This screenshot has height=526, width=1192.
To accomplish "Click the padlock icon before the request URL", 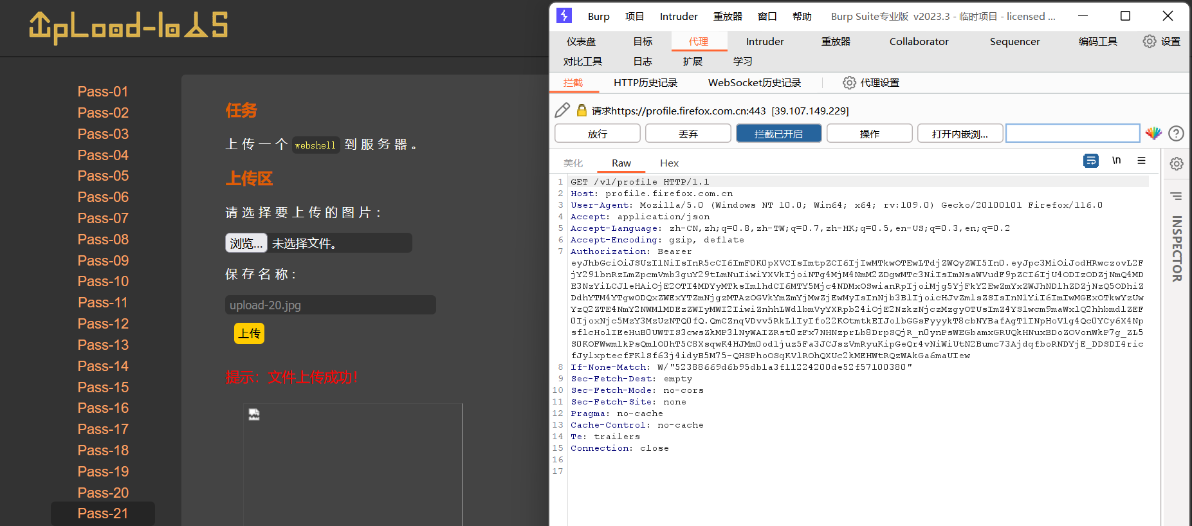I will (x=582, y=111).
